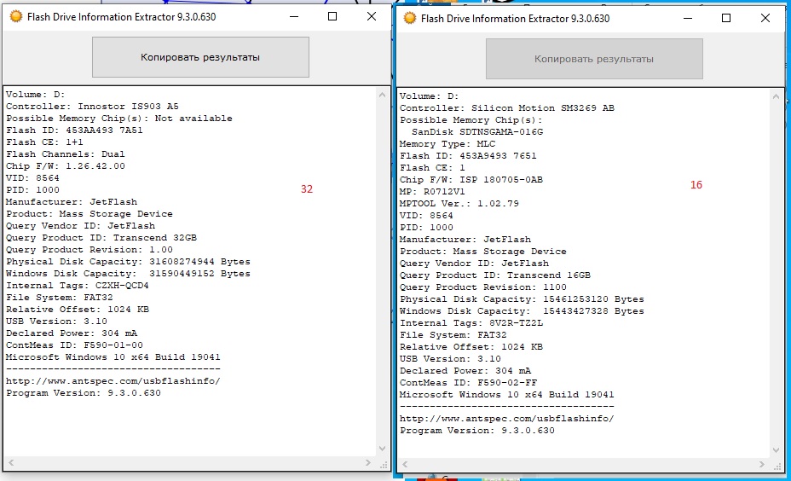Viewport: 791px width, 481px height.
Task: Click the Windows capacity value 31590449152 Bytes
Action: 199,274
